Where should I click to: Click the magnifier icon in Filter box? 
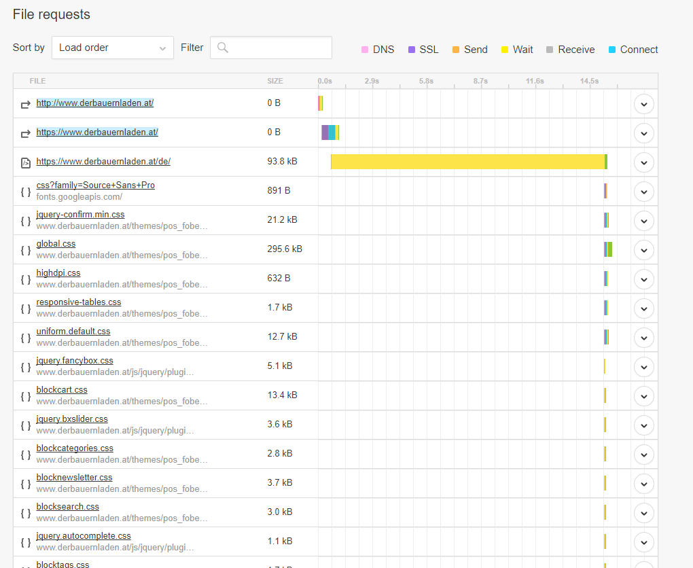[223, 48]
